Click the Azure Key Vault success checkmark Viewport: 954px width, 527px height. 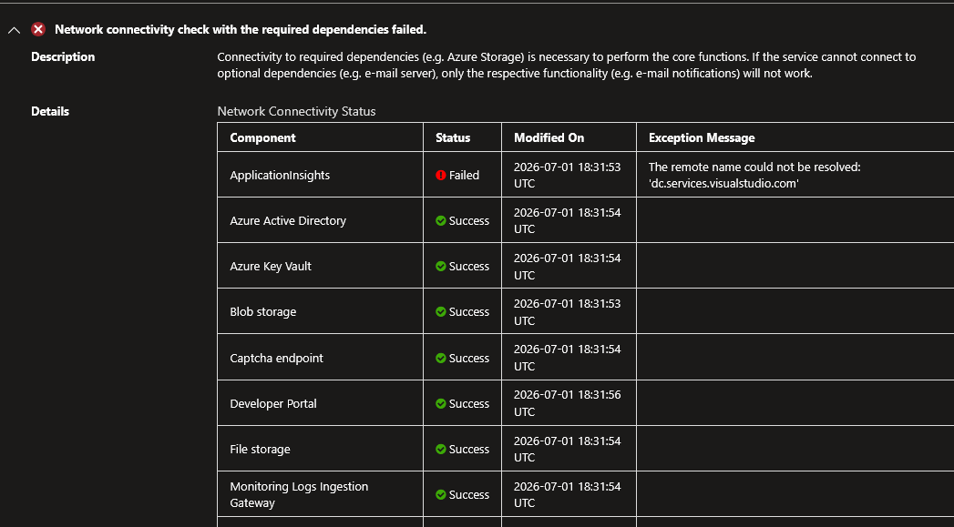[441, 267]
